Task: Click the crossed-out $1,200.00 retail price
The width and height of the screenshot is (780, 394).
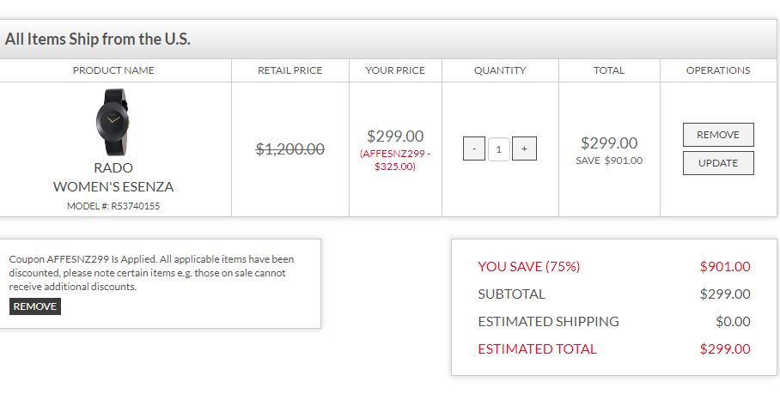Action: pos(290,149)
